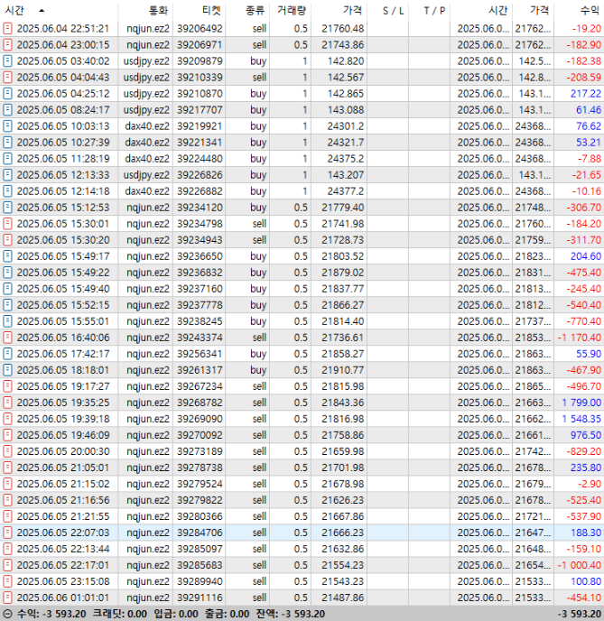This screenshot has height=621, width=604.
Task: Click the order icon beside 2025.06.05 22:07:03
Action: click(7, 533)
